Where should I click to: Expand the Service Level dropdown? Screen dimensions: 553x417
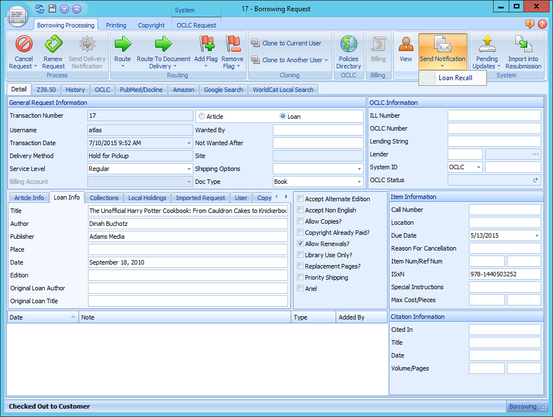click(189, 169)
